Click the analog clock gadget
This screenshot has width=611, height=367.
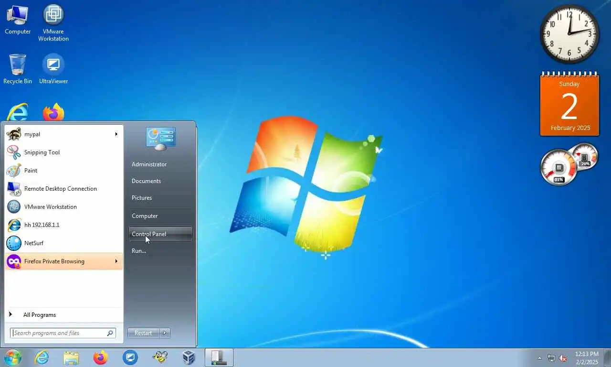(569, 34)
